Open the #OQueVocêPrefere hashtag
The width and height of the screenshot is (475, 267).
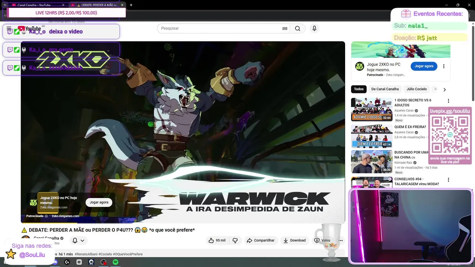(128, 254)
